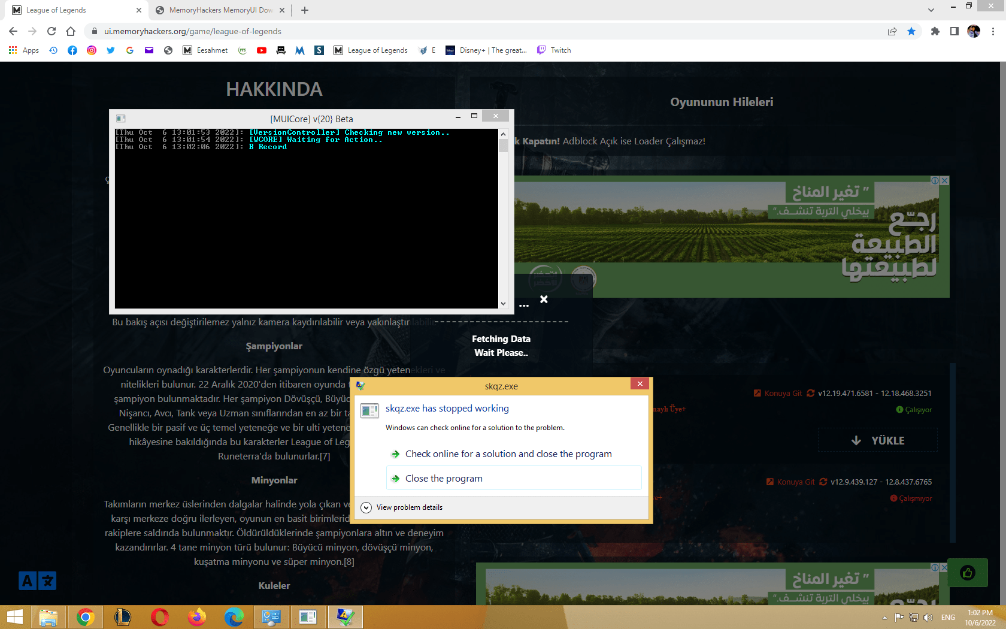Open the Apps bookmark shortcut
This screenshot has height=629, width=1006.
coord(24,50)
